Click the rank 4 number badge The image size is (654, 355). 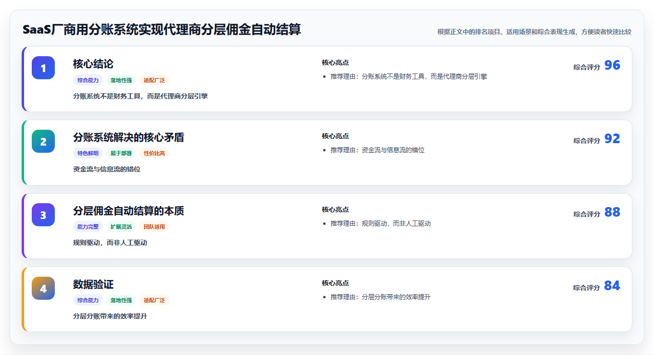point(43,288)
